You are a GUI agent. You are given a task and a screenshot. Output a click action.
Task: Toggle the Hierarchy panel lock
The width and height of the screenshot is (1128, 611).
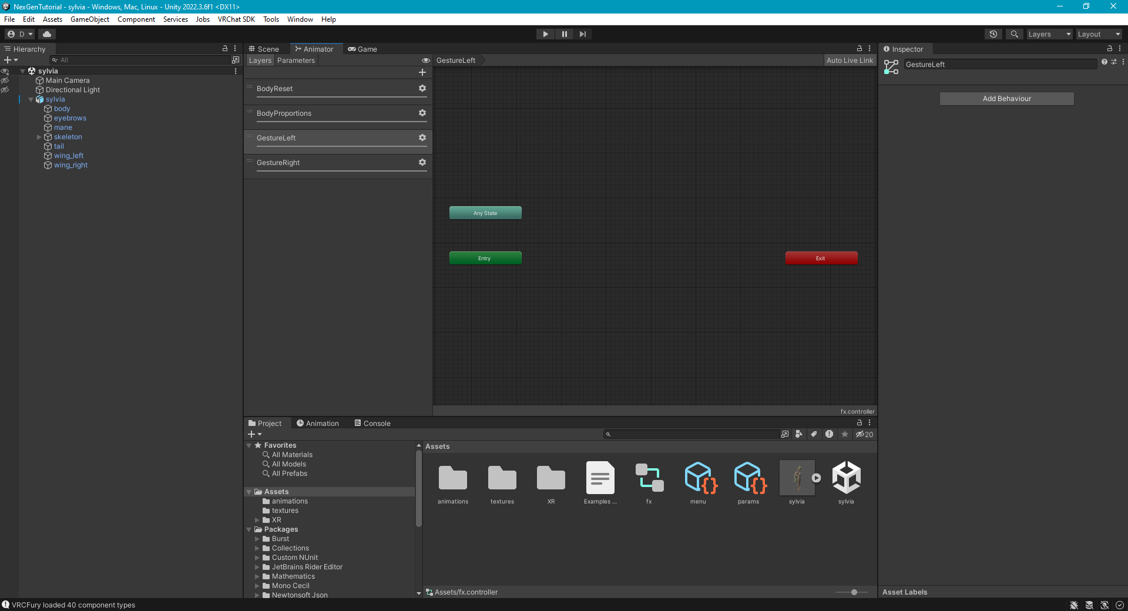click(x=225, y=49)
